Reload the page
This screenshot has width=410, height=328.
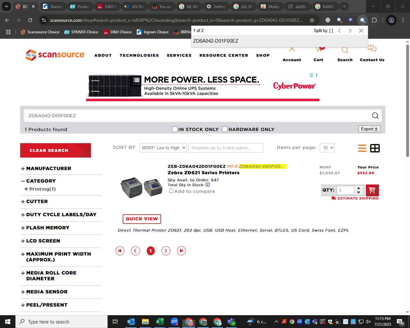coord(30,20)
